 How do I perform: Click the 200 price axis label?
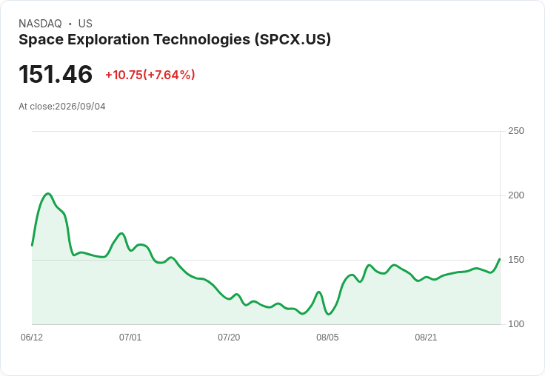516,195
